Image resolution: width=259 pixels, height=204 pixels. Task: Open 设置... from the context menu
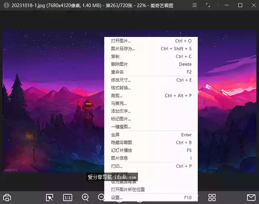point(151,198)
